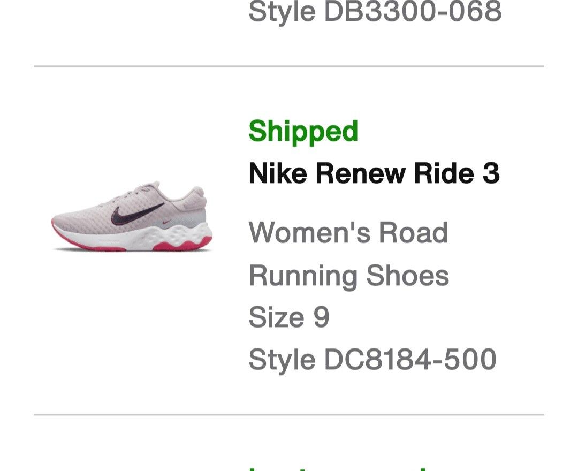
Task: Open the Nike Renew Ride 3 shoe thumbnail
Action: [x=132, y=216]
